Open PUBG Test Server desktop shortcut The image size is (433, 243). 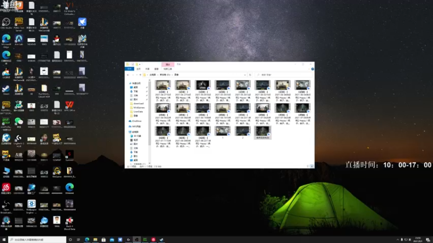19,24
